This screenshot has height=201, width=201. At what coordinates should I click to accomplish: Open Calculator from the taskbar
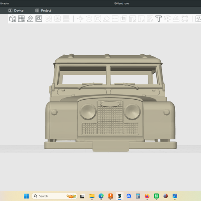(138, 196)
